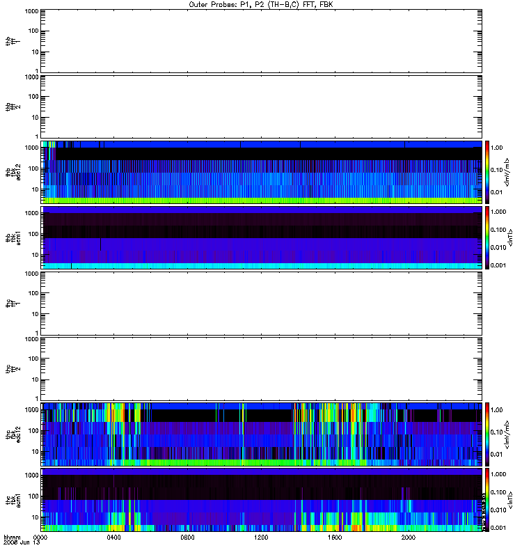Click the thc fft 2 panel y-axis label
Image resolution: width=522 pixels, height=557 pixels.
coord(13,369)
